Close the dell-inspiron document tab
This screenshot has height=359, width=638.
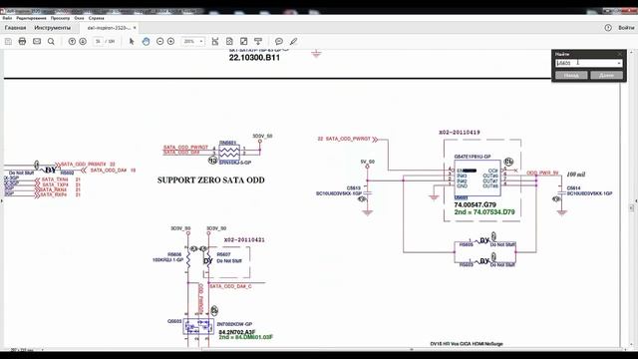pos(135,28)
